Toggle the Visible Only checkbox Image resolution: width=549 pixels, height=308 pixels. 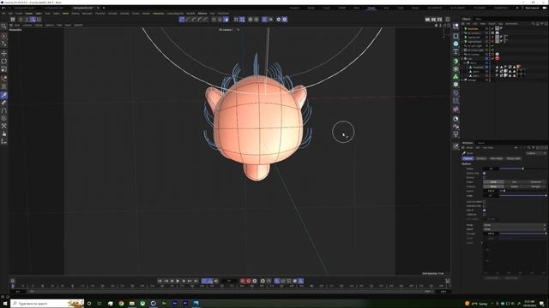484,173
